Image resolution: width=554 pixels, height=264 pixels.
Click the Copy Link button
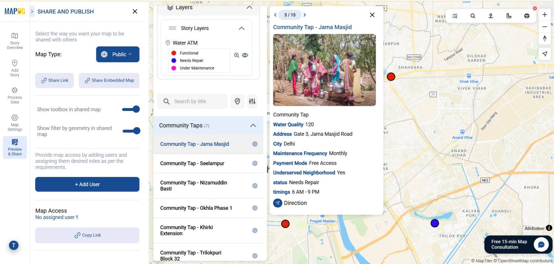[x=87, y=235]
